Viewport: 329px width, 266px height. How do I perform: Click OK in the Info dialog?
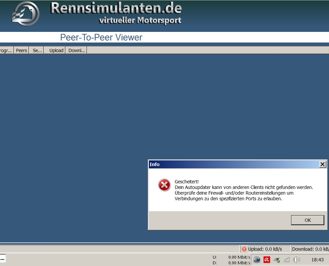(307, 220)
